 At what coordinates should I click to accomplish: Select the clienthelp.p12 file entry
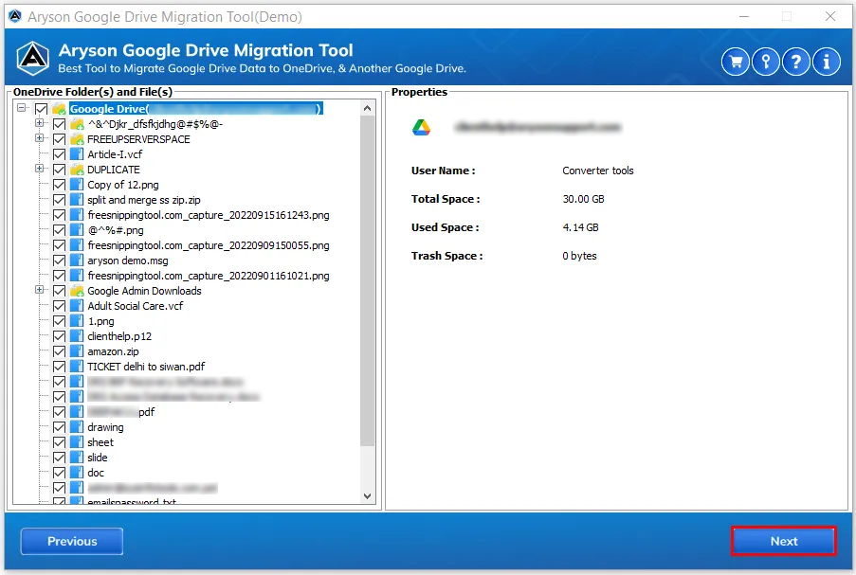tap(119, 336)
